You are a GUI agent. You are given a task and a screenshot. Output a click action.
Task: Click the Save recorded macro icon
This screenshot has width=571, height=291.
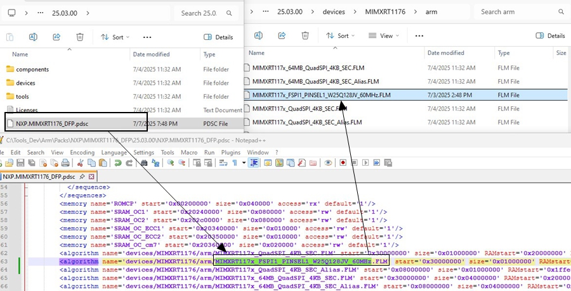click(388, 163)
